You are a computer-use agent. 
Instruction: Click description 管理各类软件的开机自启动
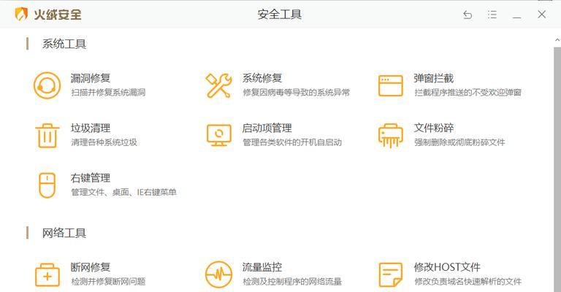[x=292, y=142]
